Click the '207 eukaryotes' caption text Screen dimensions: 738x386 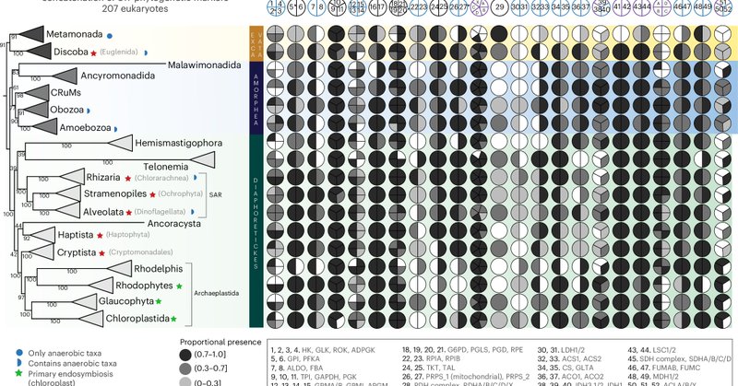pos(135,8)
